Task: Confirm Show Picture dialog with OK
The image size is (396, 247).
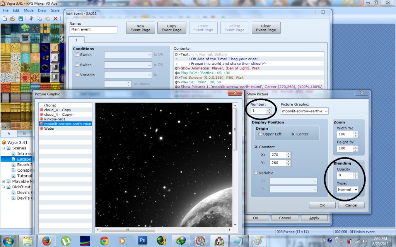Action: (x=322, y=205)
